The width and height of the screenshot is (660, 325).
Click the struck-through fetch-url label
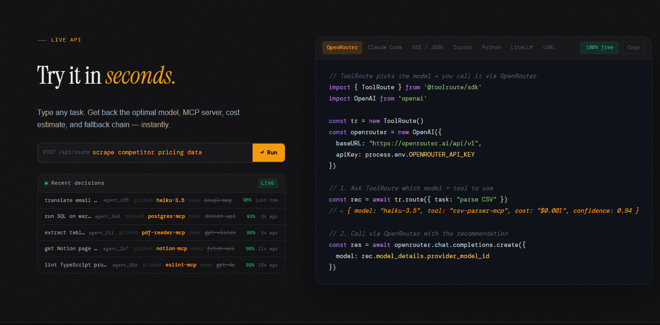221,249
